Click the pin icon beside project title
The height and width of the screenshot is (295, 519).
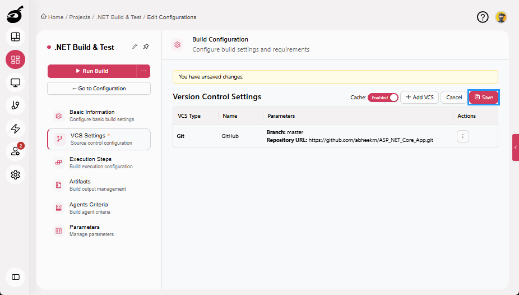pos(146,47)
